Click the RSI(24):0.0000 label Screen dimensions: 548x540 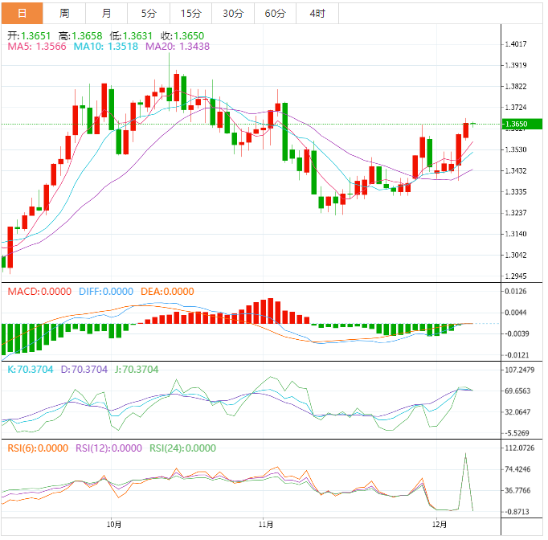(x=182, y=448)
